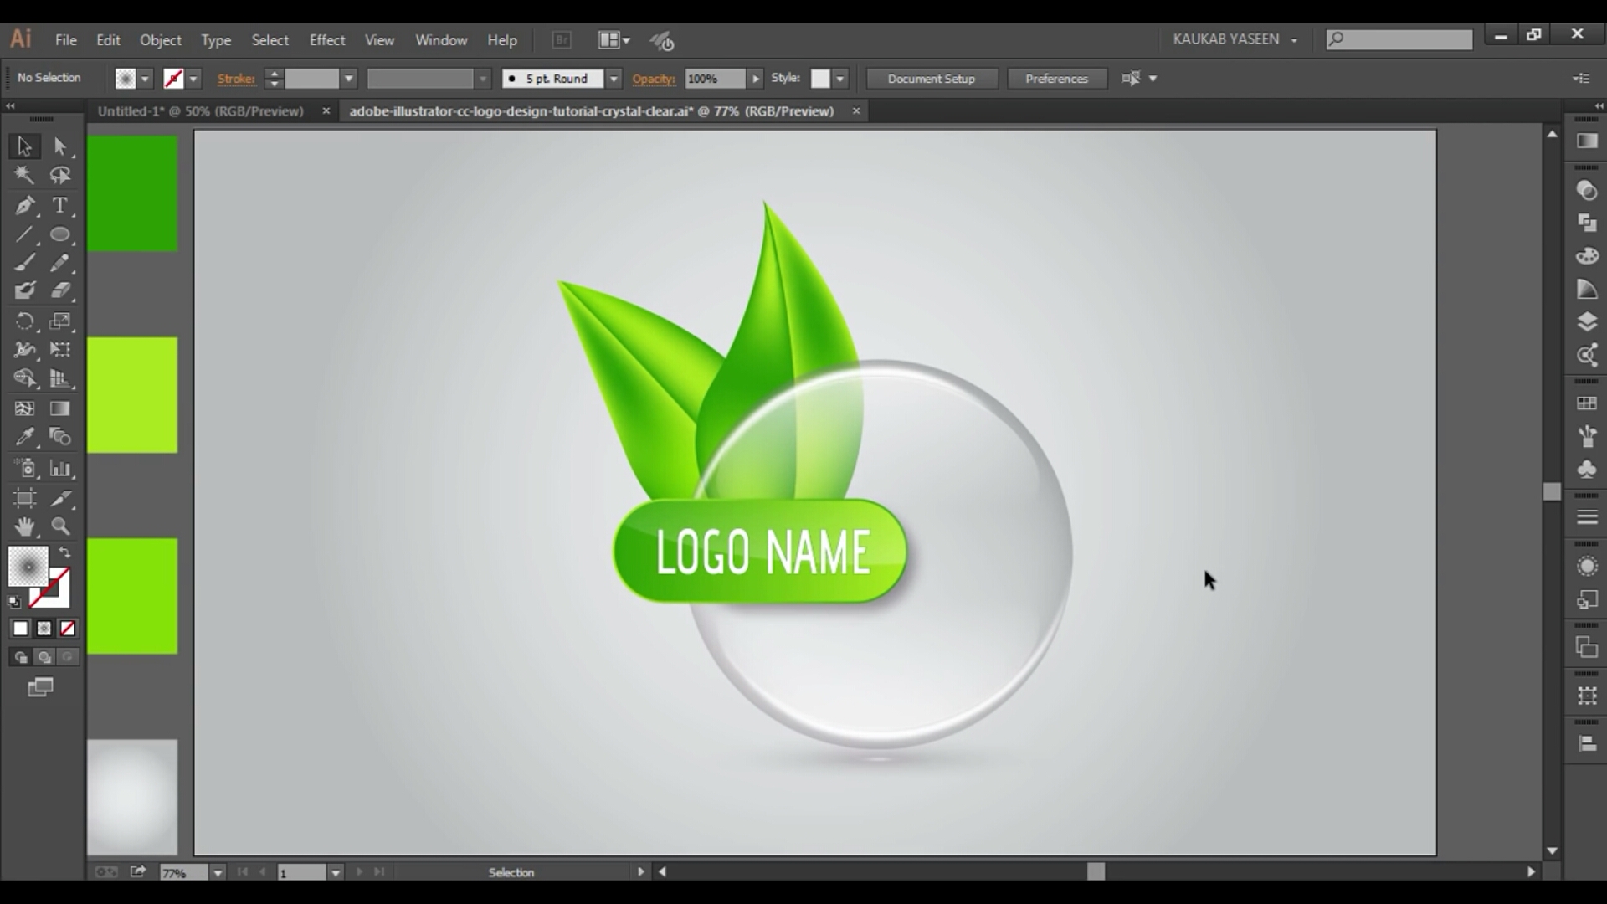Open the Color palette panel icon
This screenshot has width=1607, height=904.
(1587, 256)
